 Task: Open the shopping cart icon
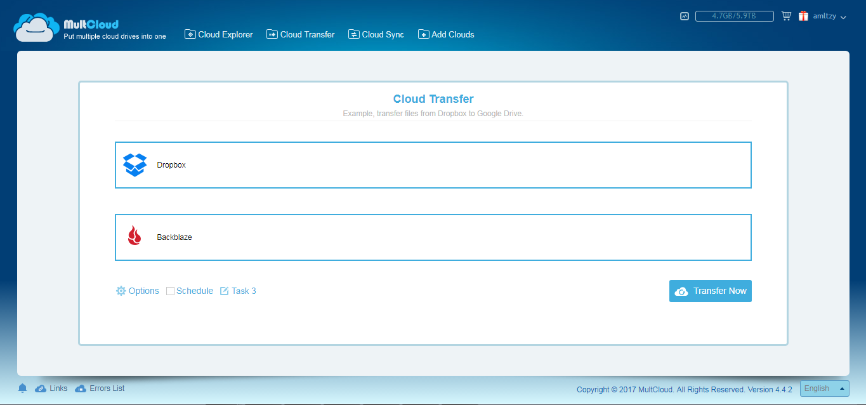[x=786, y=16]
